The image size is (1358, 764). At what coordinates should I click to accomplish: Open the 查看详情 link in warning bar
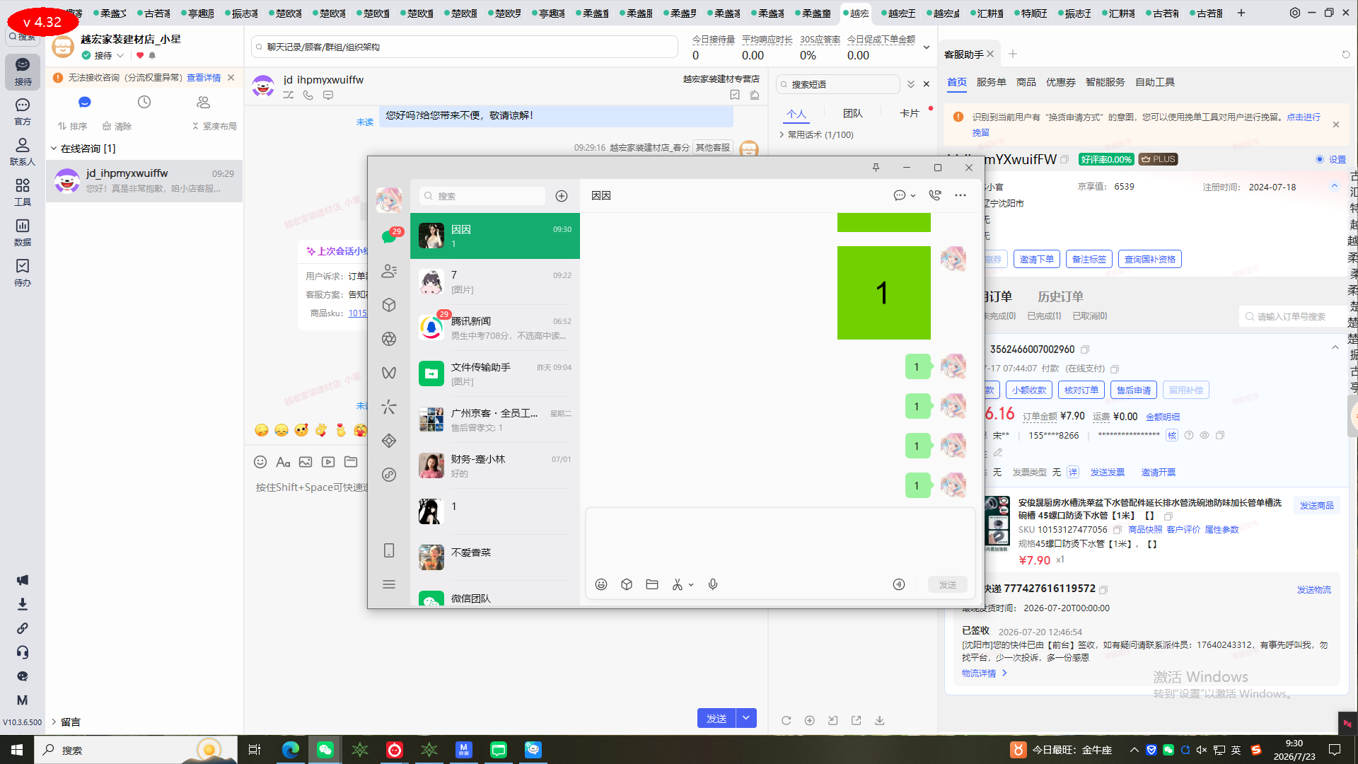tap(204, 78)
